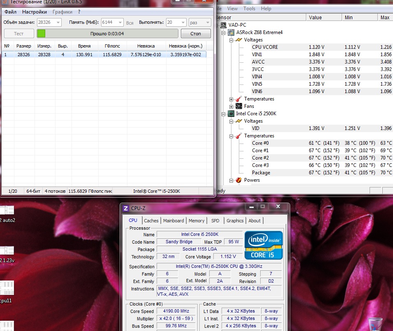
Task: Collapse the CPU Temperatures node
Action: pyautogui.click(x=231, y=136)
